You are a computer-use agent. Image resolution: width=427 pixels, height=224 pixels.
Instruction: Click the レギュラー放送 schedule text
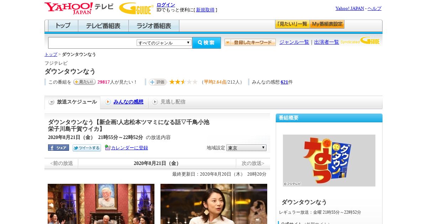[320, 212]
